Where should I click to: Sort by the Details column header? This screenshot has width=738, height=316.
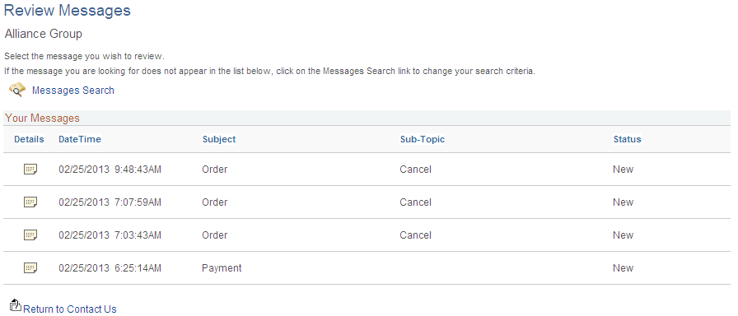(29, 139)
